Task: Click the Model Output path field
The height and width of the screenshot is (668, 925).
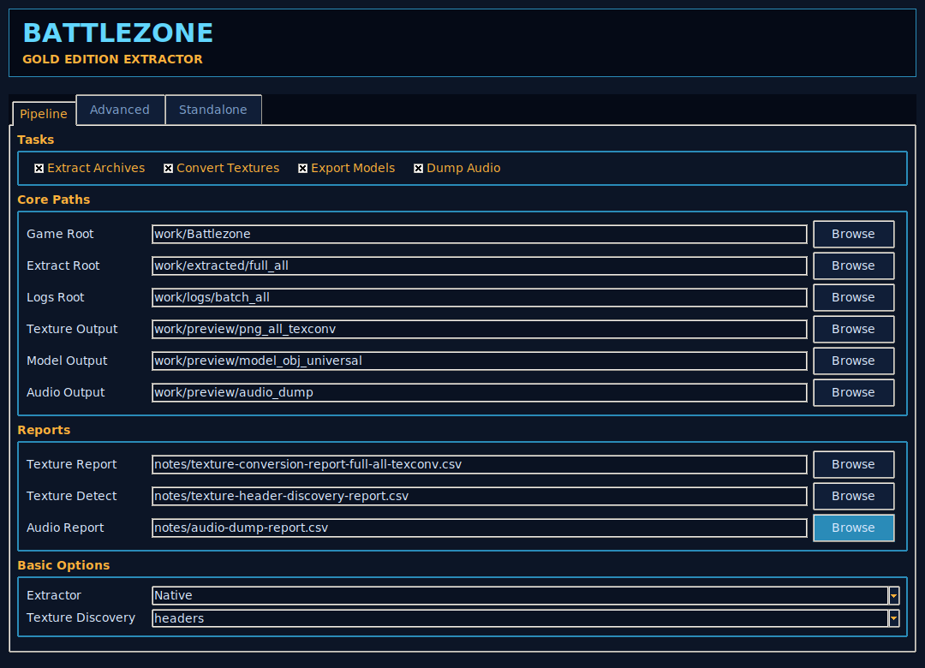Action: pyautogui.click(x=479, y=361)
